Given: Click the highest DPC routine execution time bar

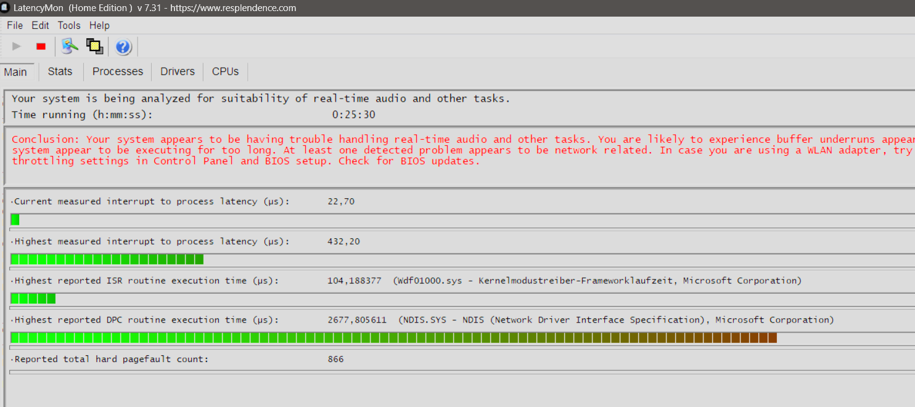Looking at the screenshot, I should [x=394, y=338].
